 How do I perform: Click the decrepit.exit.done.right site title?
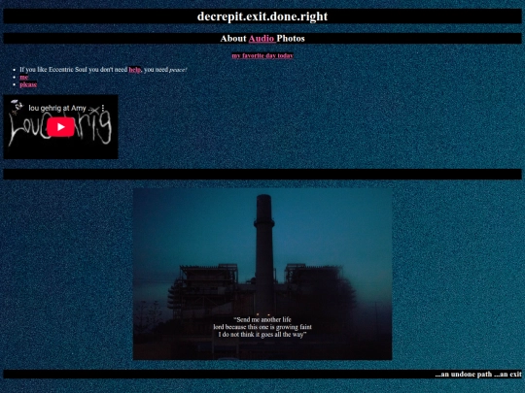[262, 16]
